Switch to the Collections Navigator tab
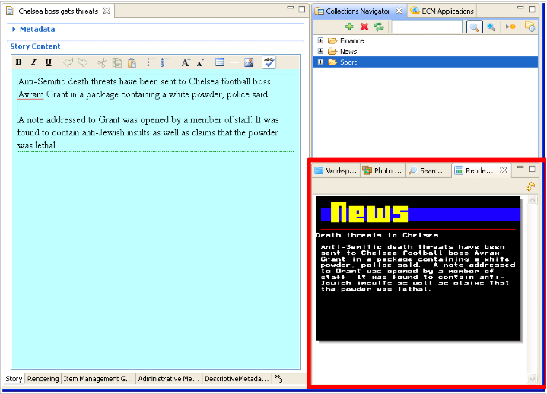Viewport: 547px width, 394px height. [358, 11]
